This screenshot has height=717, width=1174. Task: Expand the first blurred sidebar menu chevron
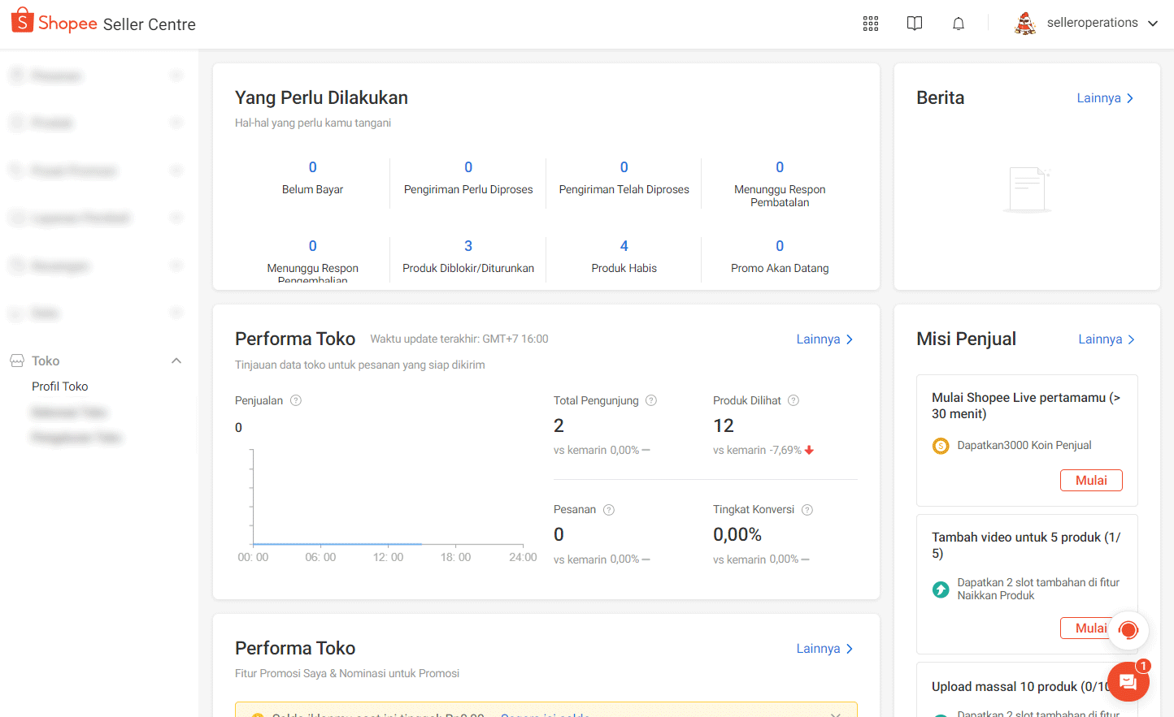(x=176, y=76)
